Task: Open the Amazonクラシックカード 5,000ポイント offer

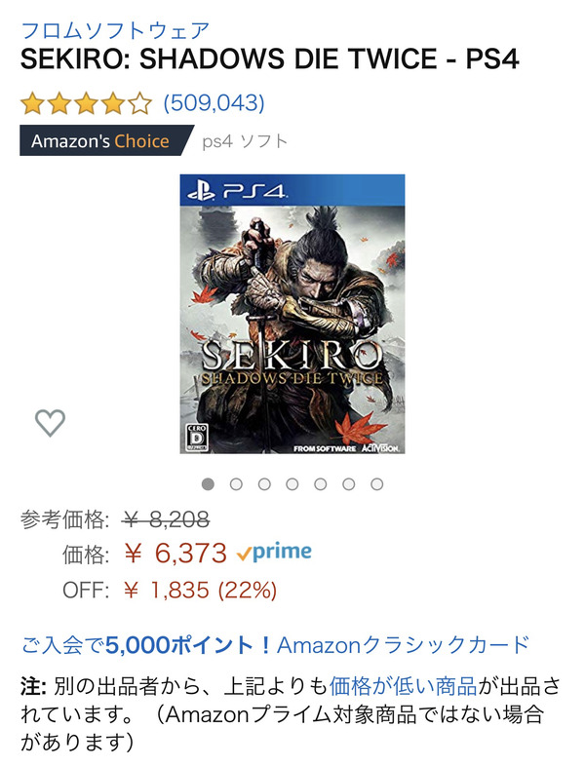Action: tap(275, 644)
